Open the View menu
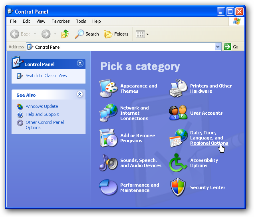 pyautogui.click(x=41, y=21)
